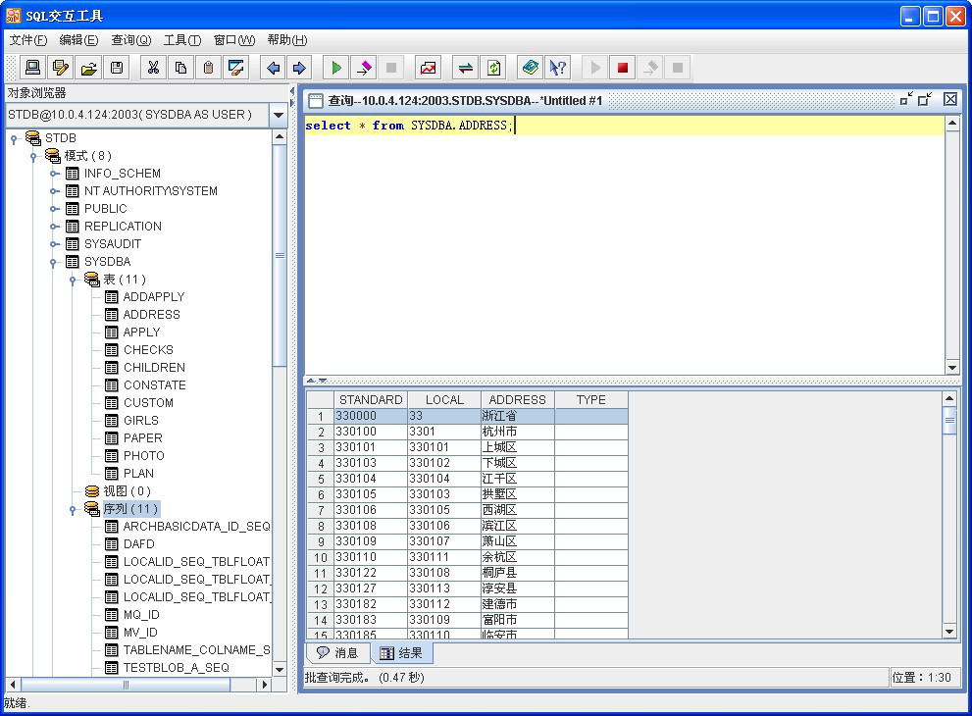This screenshot has width=972, height=716.
Task: Switch to the 消息 tab
Action: tap(337, 653)
